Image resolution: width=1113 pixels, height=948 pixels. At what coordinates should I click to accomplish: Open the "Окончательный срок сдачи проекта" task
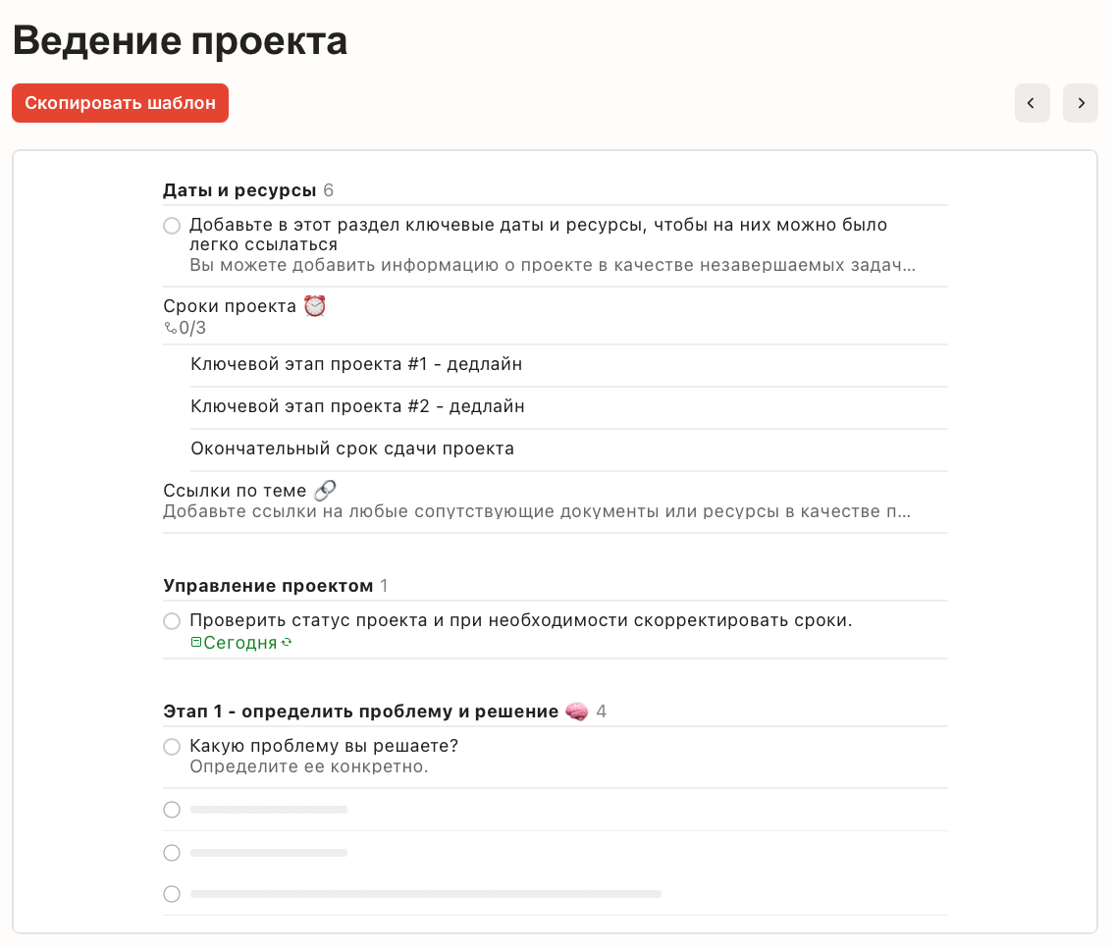(x=353, y=448)
